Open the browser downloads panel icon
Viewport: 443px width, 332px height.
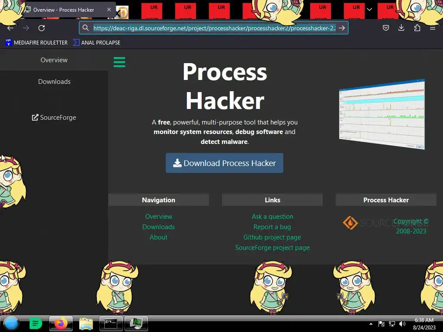tap(401, 28)
